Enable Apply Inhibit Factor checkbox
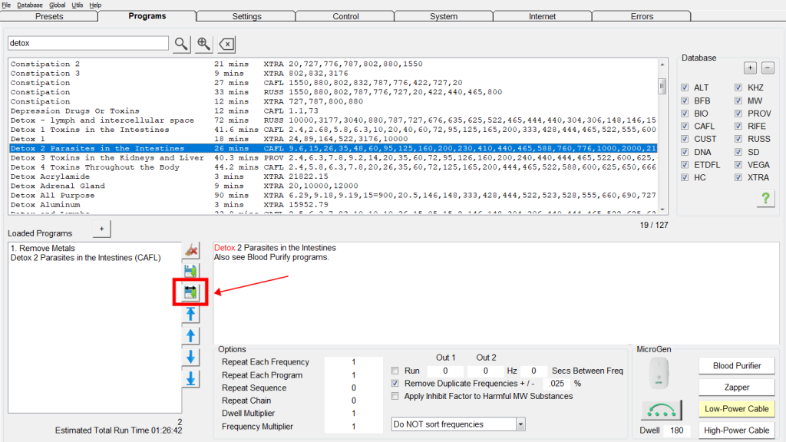 click(x=395, y=396)
